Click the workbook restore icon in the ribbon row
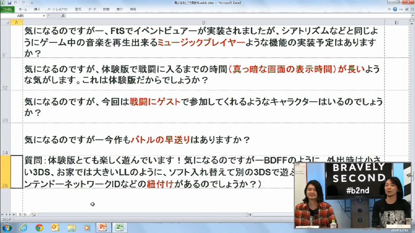This screenshot has width=415, height=233. [407, 9]
